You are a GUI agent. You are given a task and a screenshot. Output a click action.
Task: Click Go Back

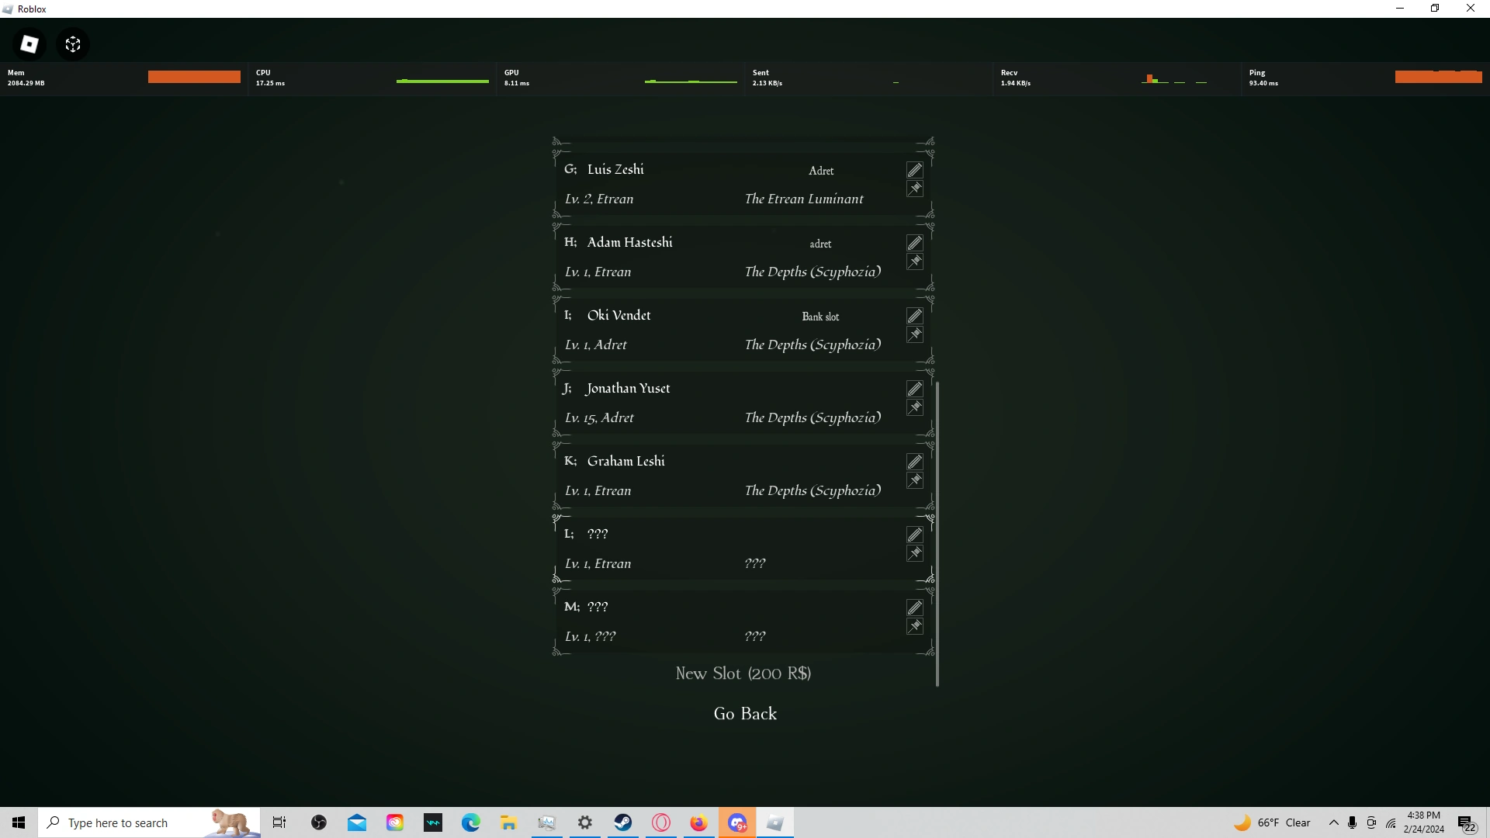(745, 714)
